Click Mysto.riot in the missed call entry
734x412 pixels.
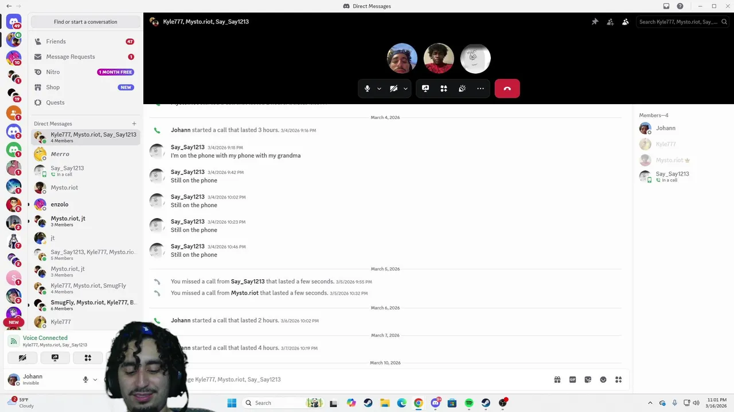[244, 293]
